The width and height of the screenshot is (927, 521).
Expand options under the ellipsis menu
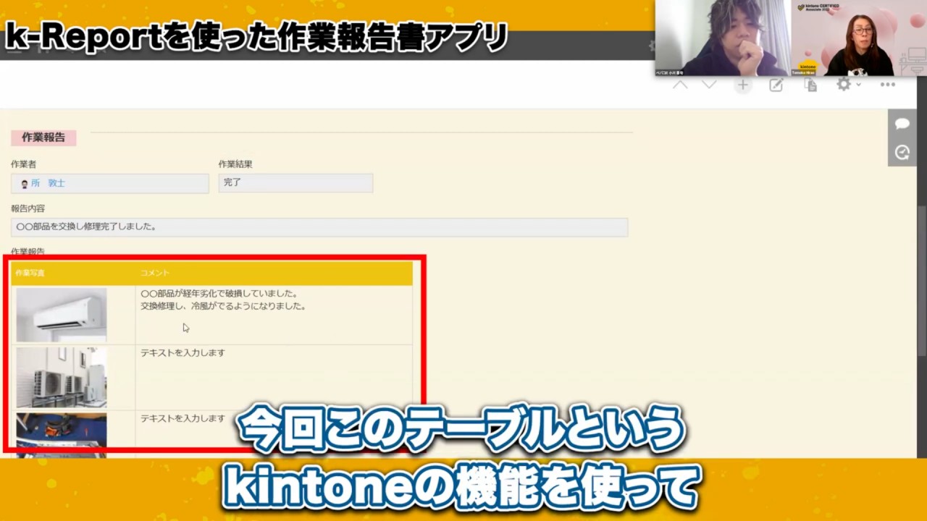tap(888, 85)
